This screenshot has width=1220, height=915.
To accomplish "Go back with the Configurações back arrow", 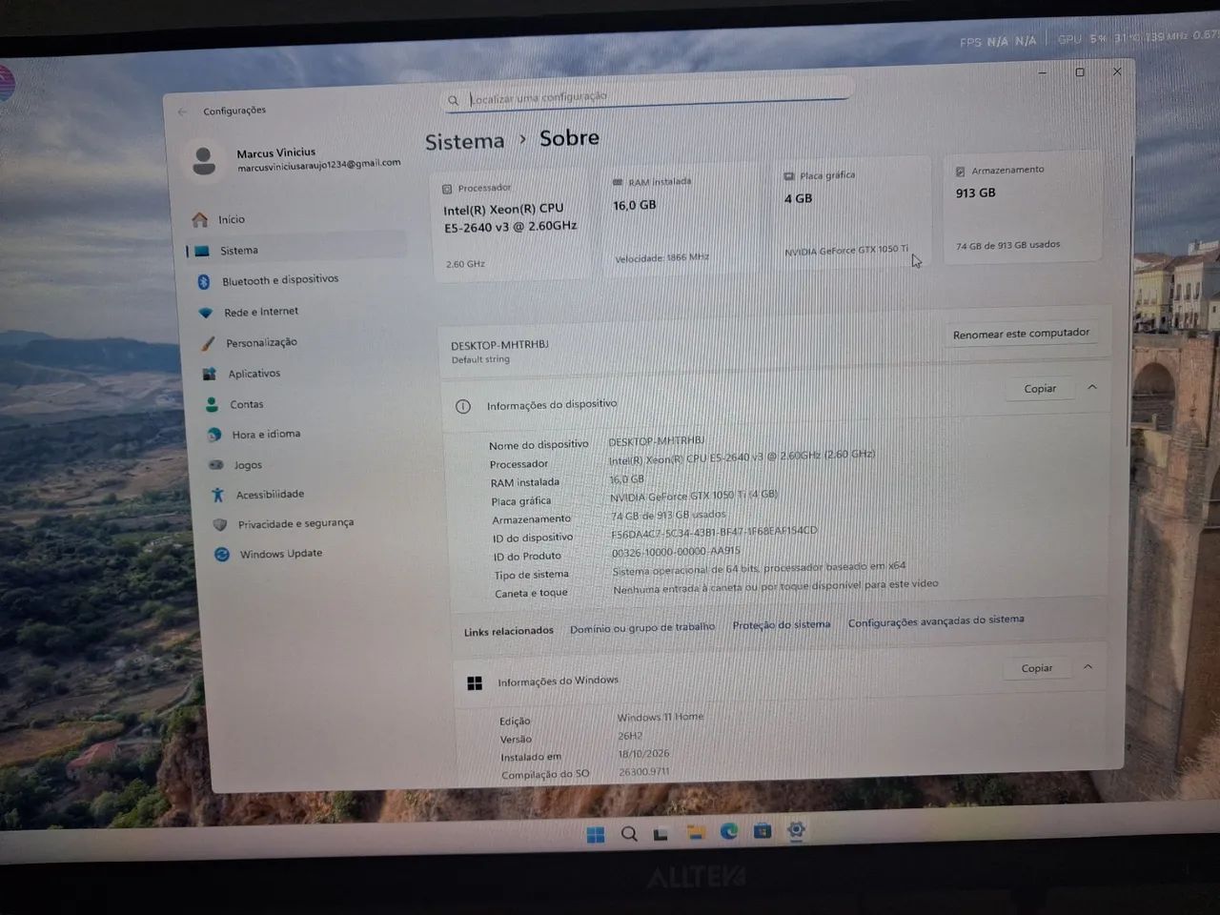I will pyautogui.click(x=182, y=112).
